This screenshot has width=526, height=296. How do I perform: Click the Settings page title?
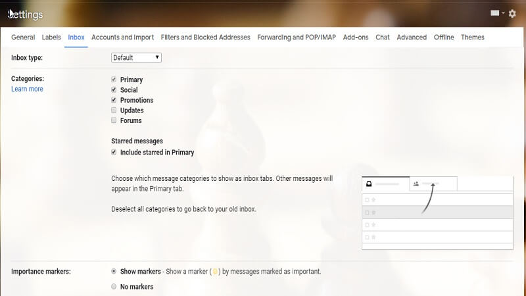pos(26,14)
